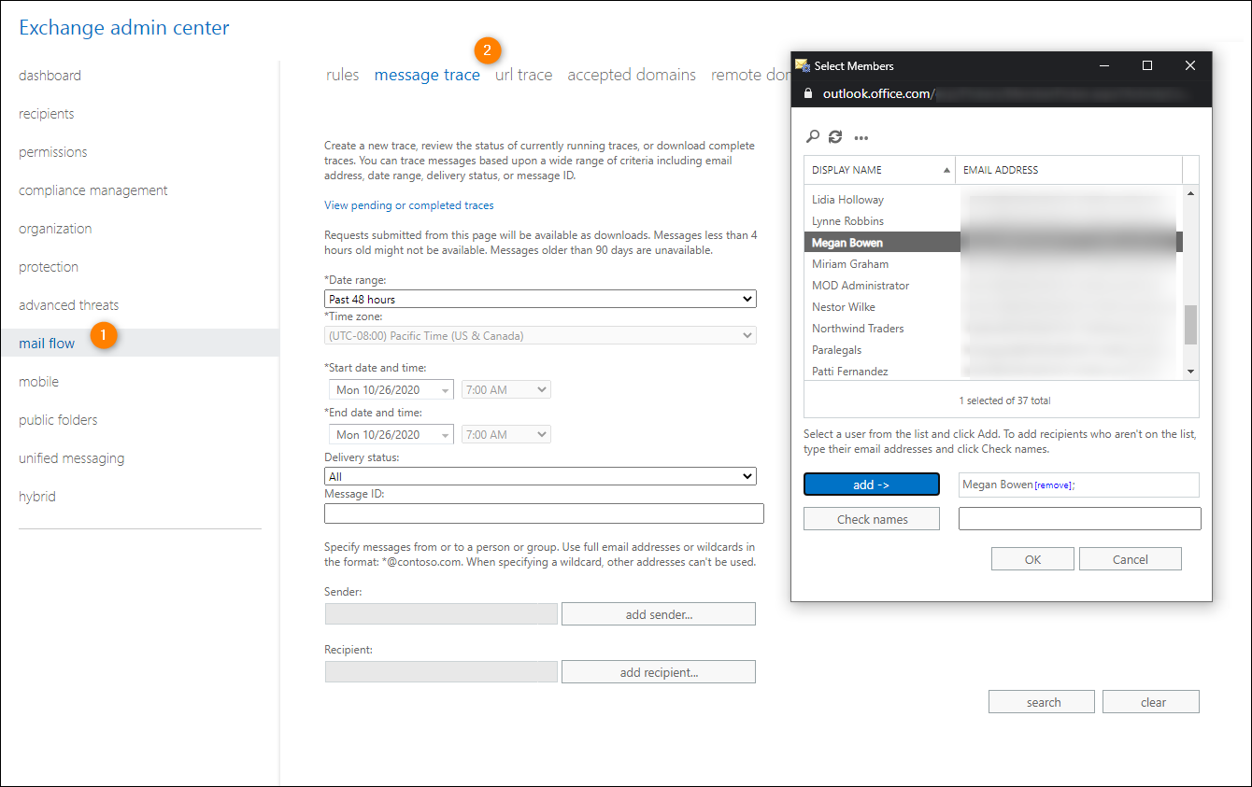Click the search button
This screenshot has height=787, width=1252.
pos(1042,702)
